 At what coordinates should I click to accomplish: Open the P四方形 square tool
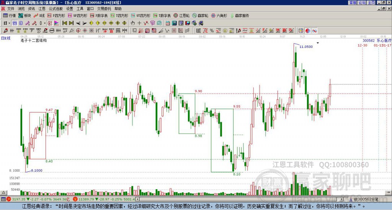(57, 16)
